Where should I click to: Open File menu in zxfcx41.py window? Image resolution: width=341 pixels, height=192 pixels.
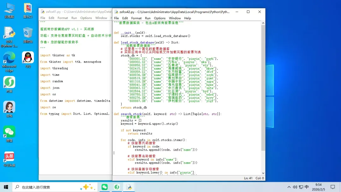click(x=43, y=18)
